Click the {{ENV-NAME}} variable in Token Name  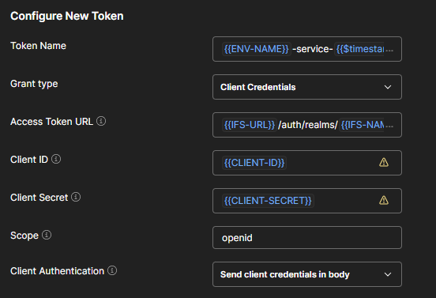click(257, 49)
